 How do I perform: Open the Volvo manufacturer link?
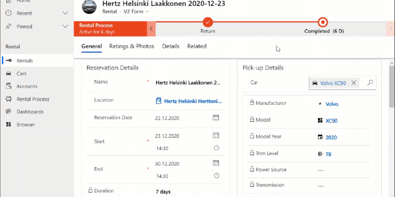pyautogui.click(x=332, y=104)
